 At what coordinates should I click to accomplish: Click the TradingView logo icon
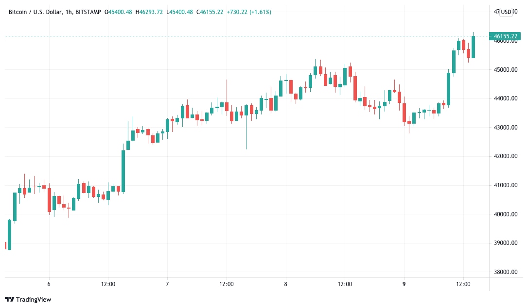pyautogui.click(x=9, y=299)
